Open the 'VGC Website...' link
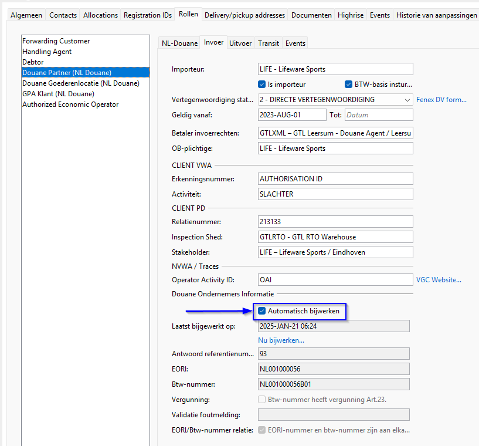The image size is (479, 446). [x=439, y=280]
